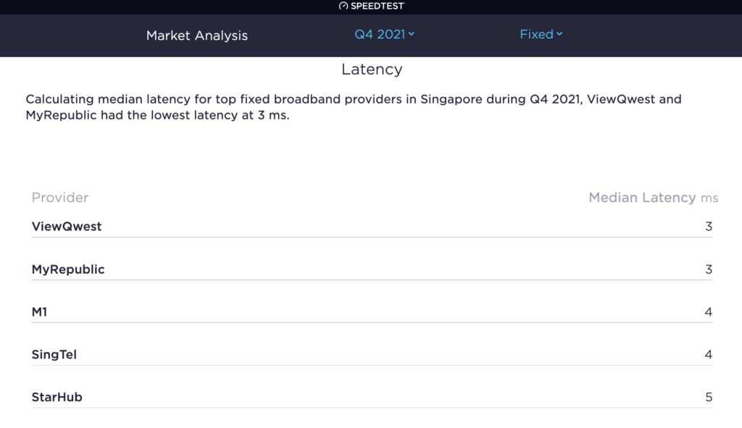Screen dimensions: 742x428
Task: Select the ViewQwest provider row
Action: 372,227
